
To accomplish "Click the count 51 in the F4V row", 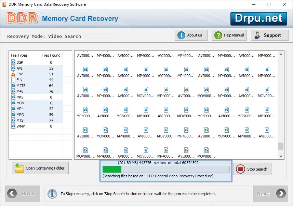I will tap(51, 74).
